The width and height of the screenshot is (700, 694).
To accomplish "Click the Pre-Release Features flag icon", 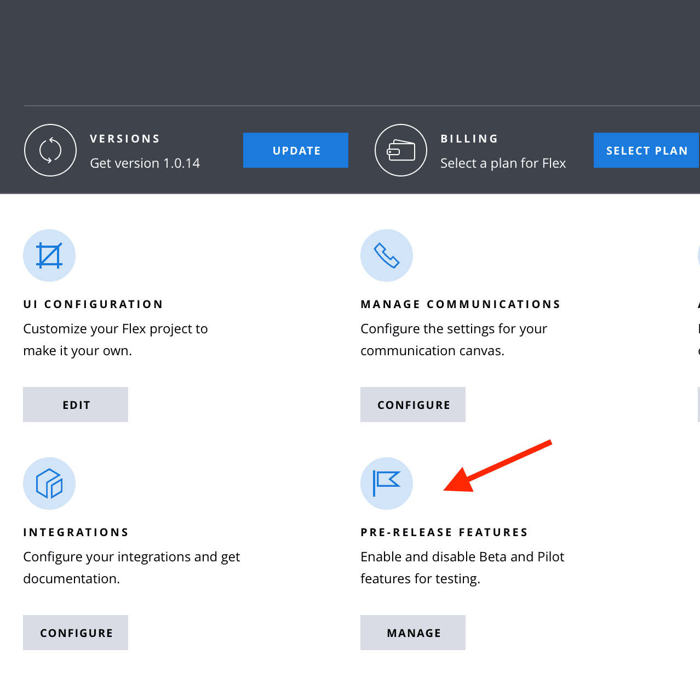I will click(387, 483).
